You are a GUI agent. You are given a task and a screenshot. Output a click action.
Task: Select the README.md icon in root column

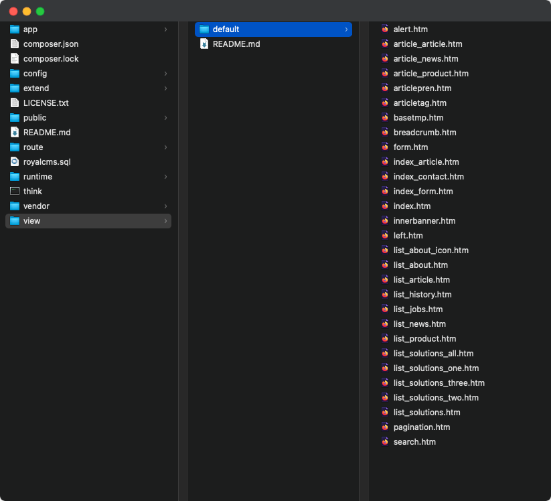pos(15,133)
